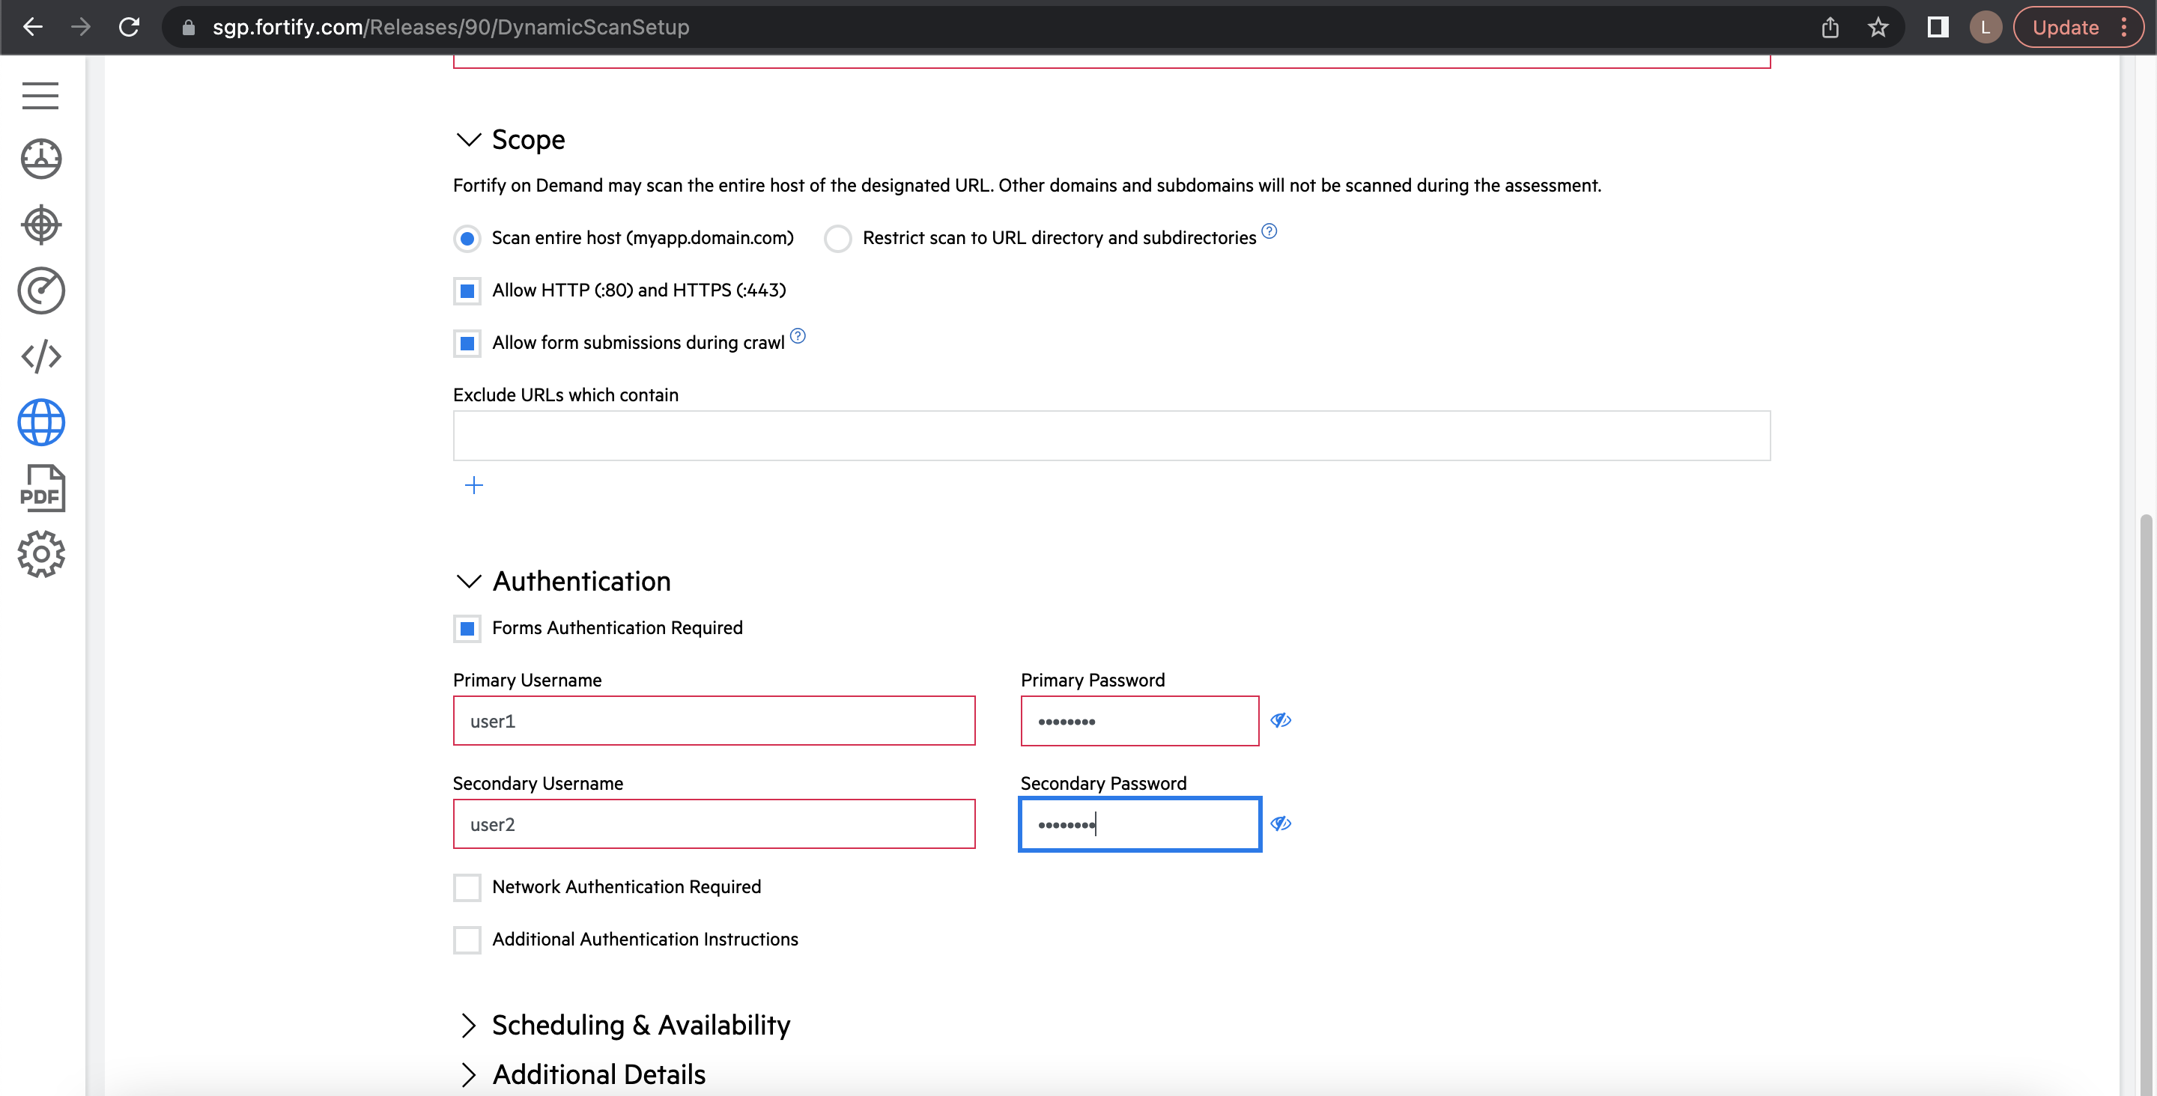Viewport: 2157px width, 1096px height.
Task: Reveal the Primary Password with eye icon
Action: tap(1280, 720)
